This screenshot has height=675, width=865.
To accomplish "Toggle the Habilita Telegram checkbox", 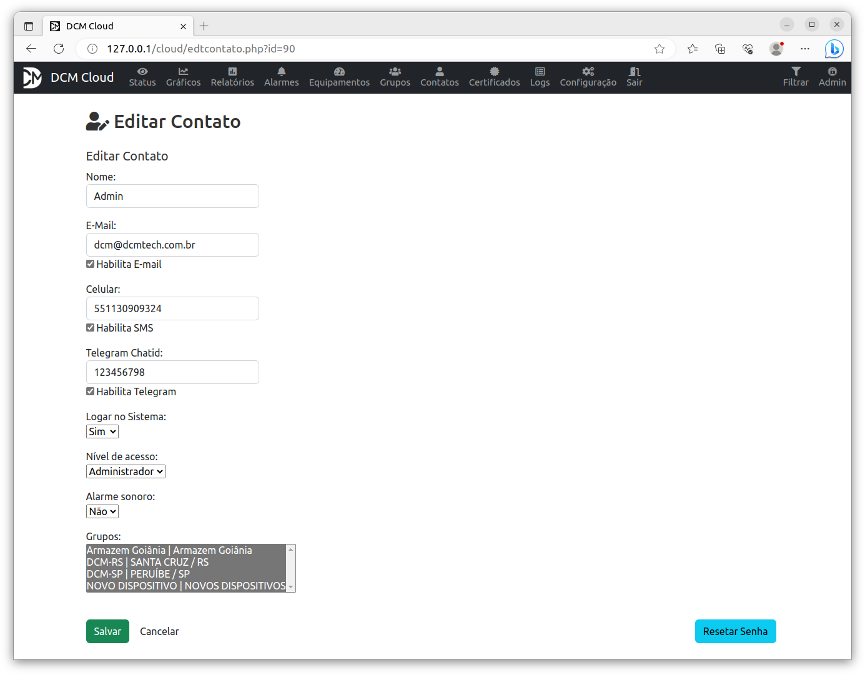I will pos(90,391).
